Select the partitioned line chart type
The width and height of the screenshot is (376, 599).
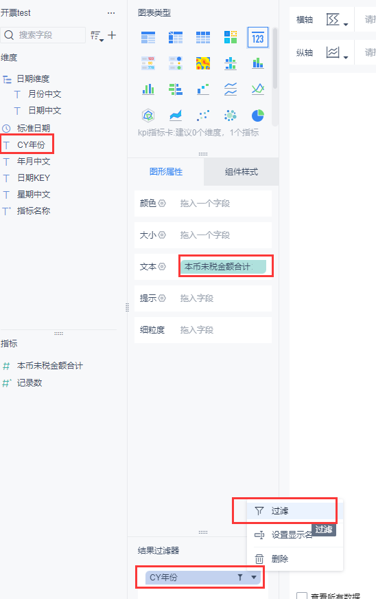pyautogui.click(x=231, y=89)
